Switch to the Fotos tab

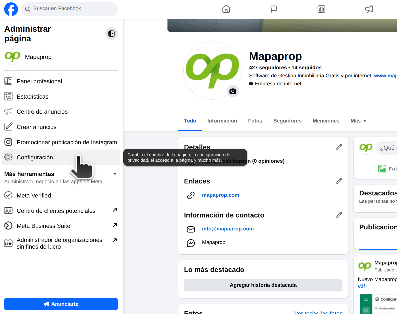tap(255, 121)
